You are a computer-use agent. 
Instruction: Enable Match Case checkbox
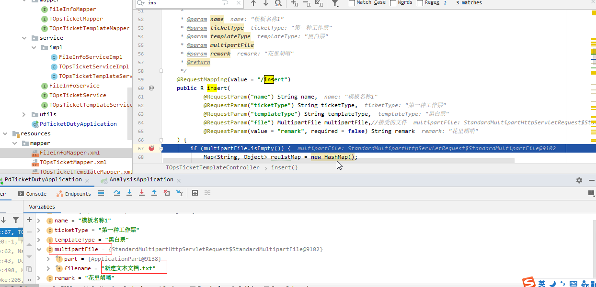(352, 3)
